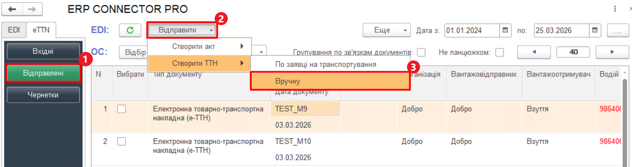Image resolution: width=632 pixels, height=167 pixels.
Task: Click the page size field showing 40
Action: coord(573,52)
